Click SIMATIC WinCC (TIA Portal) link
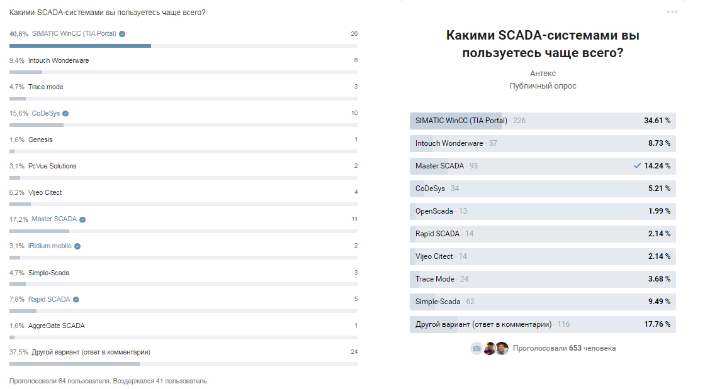The width and height of the screenshot is (705, 389). pos(74,34)
